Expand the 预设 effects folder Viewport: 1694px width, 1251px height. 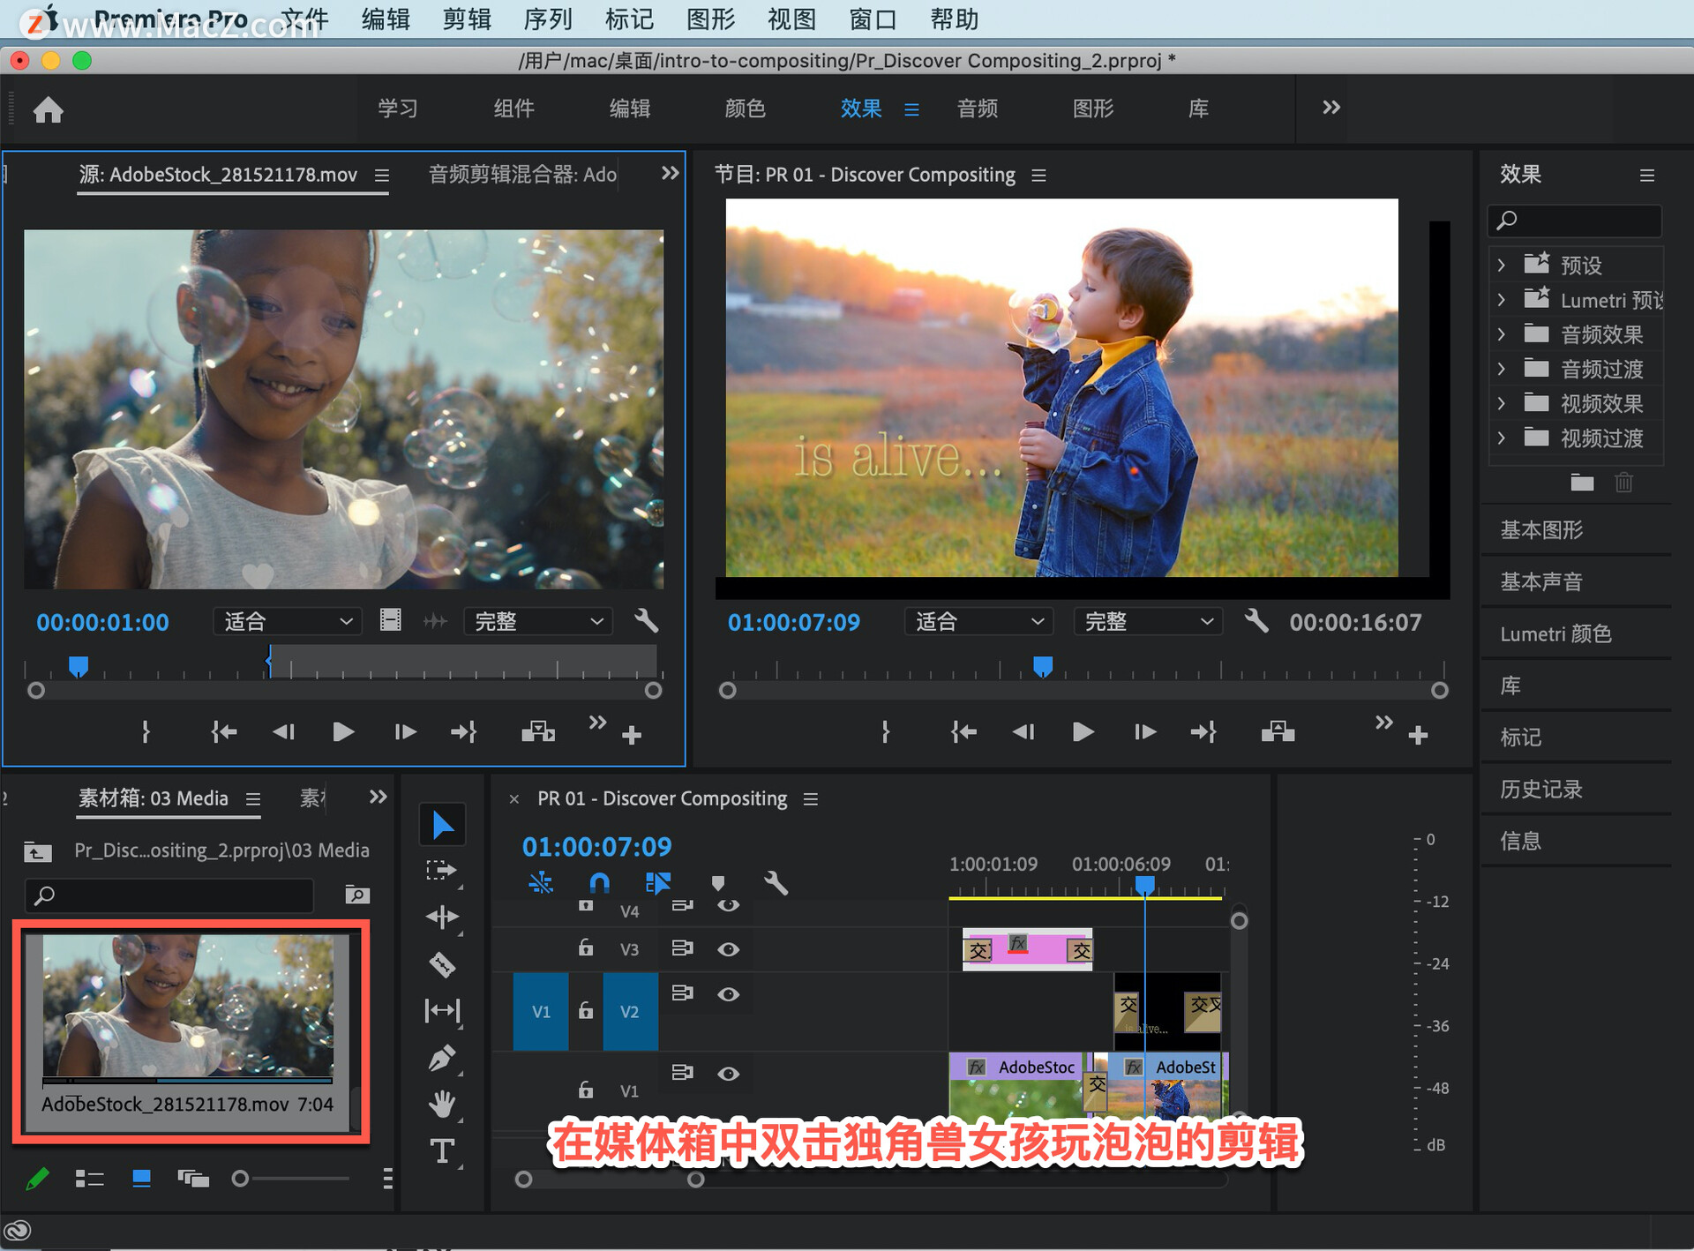pyautogui.click(x=1502, y=265)
